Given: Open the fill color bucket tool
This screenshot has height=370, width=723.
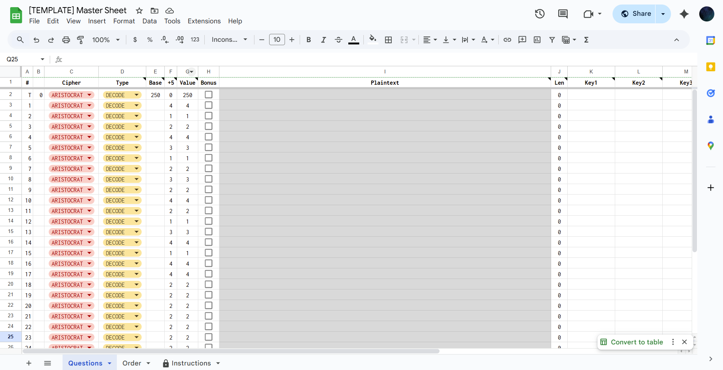Looking at the screenshot, I should click(372, 39).
